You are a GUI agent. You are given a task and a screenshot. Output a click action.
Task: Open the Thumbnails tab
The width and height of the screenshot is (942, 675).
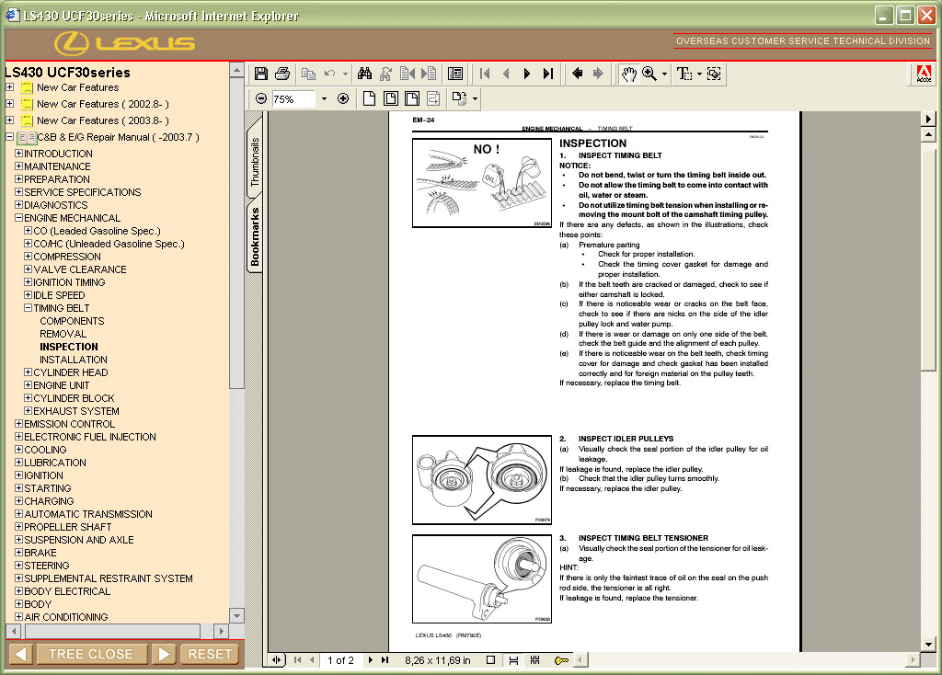tap(256, 162)
